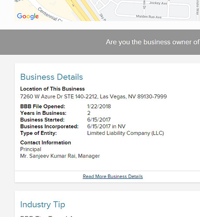Click the Google logo on the map
This screenshot has width=200, height=217.
tap(28, 16)
